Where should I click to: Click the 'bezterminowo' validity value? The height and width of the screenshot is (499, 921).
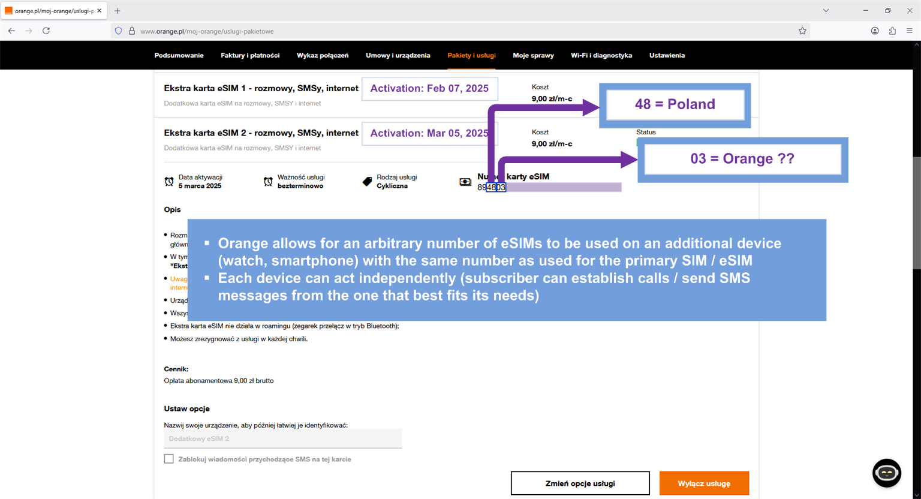point(300,186)
